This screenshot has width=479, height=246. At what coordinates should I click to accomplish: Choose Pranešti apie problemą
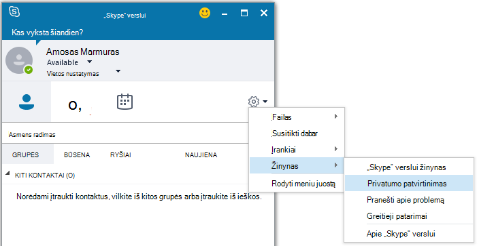click(409, 200)
